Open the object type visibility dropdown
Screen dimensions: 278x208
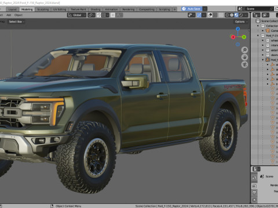pyautogui.click(x=192, y=15)
